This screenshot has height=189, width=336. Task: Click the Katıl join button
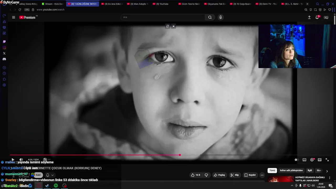[38, 175]
